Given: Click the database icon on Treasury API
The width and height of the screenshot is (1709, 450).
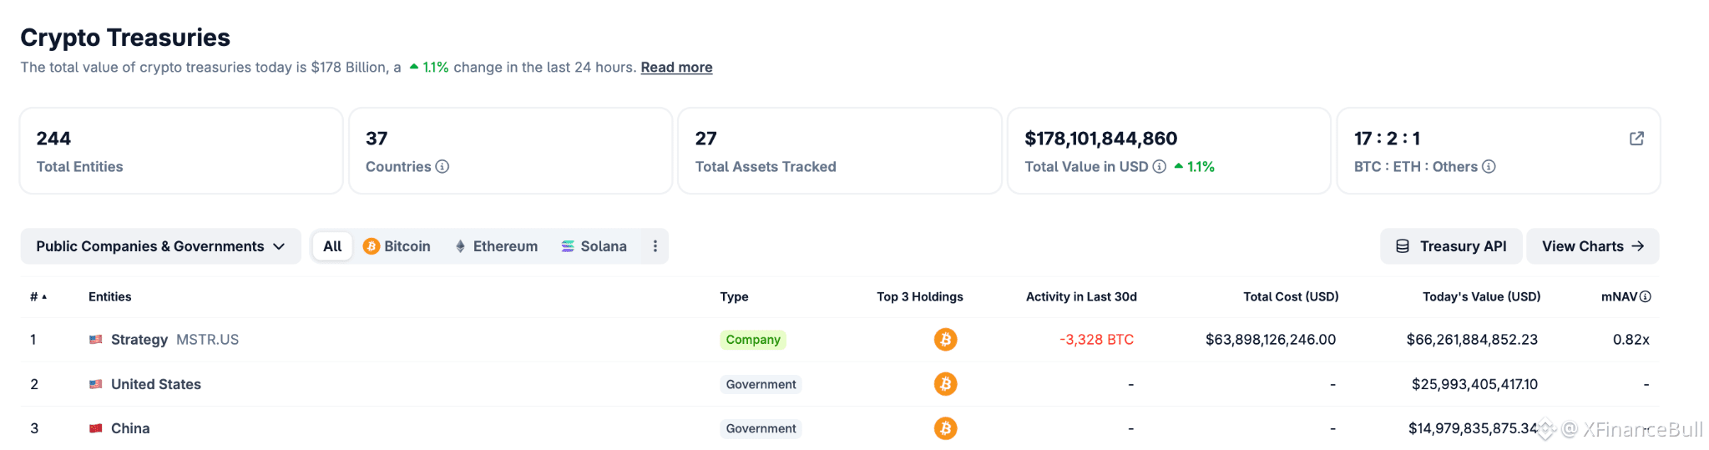Looking at the screenshot, I should [1403, 246].
